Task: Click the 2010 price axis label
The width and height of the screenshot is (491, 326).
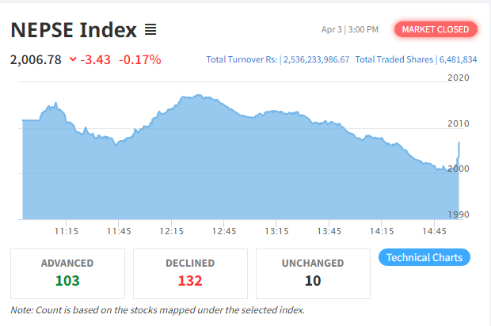Action: pos(459,123)
